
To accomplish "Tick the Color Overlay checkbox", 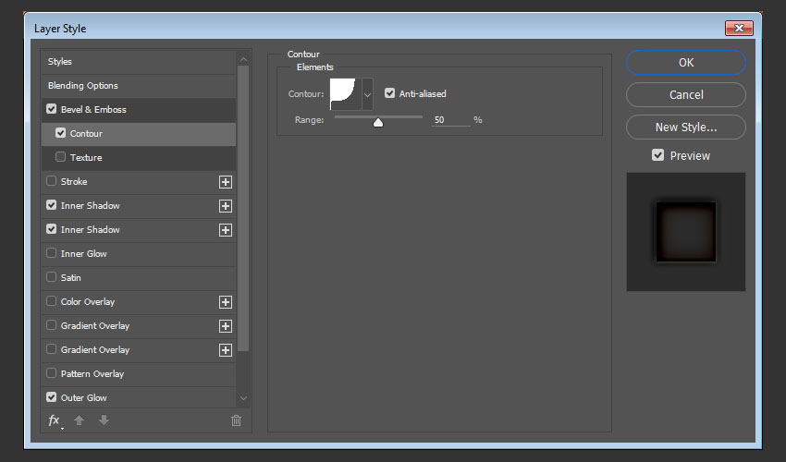I will [51, 301].
